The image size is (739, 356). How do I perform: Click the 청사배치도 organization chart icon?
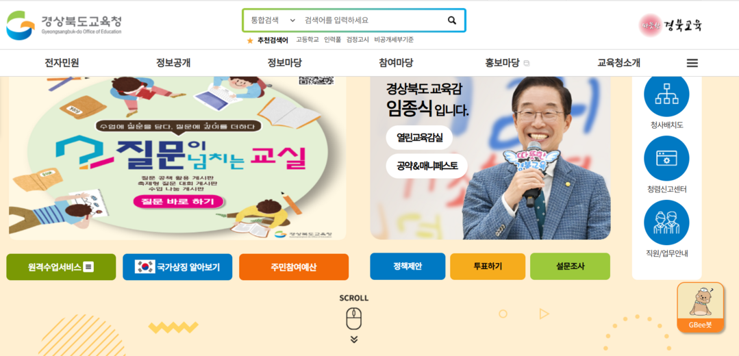point(666,96)
